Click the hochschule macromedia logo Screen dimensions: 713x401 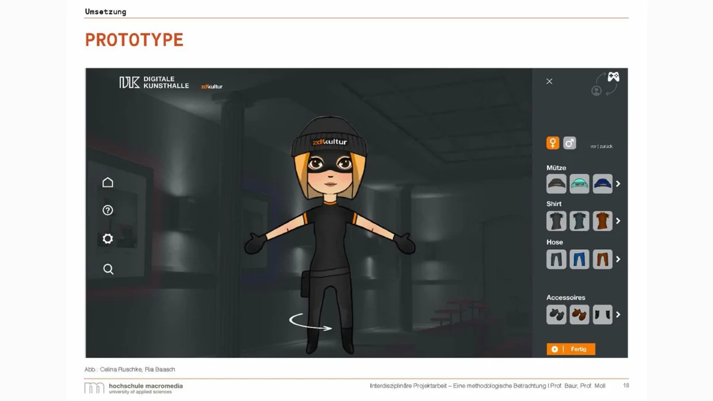[x=134, y=388]
